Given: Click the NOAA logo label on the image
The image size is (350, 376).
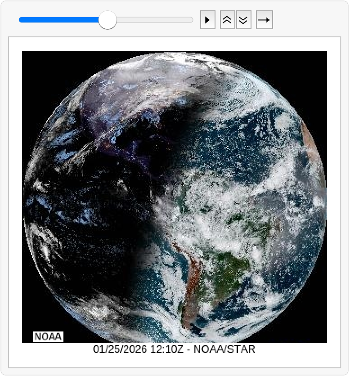Looking at the screenshot, I should [48, 336].
